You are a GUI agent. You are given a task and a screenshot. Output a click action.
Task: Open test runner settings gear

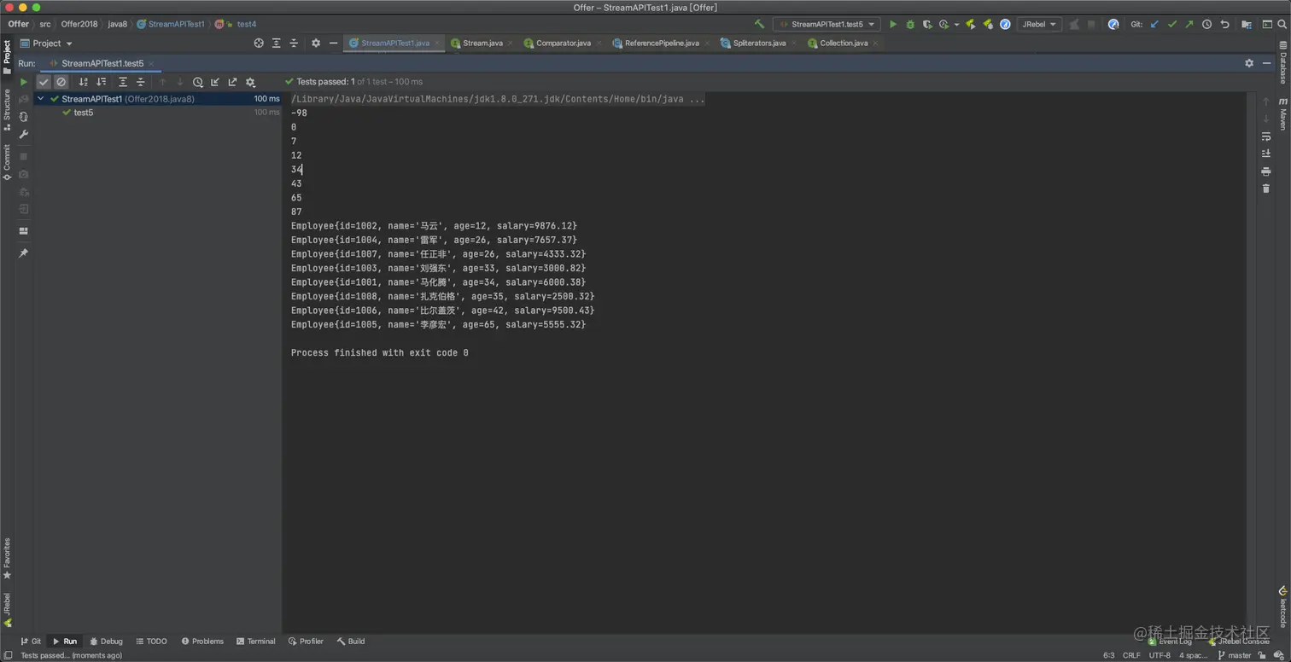point(250,82)
